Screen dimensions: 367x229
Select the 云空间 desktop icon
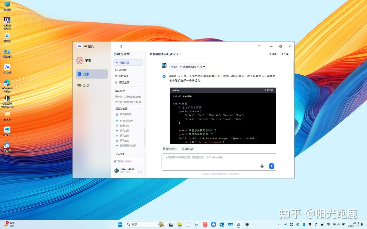pos(7,147)
